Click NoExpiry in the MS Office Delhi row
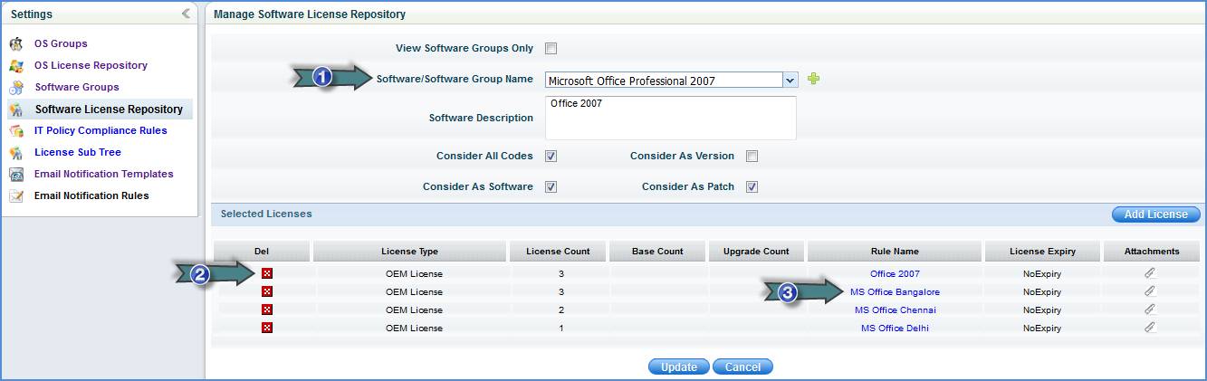Screen dimensions: 1207x381 coord(1042,328)
